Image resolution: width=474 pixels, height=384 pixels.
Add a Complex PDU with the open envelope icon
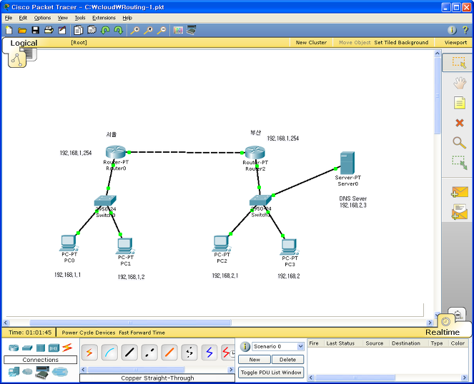pyautogui.click(x=460, y=212)
